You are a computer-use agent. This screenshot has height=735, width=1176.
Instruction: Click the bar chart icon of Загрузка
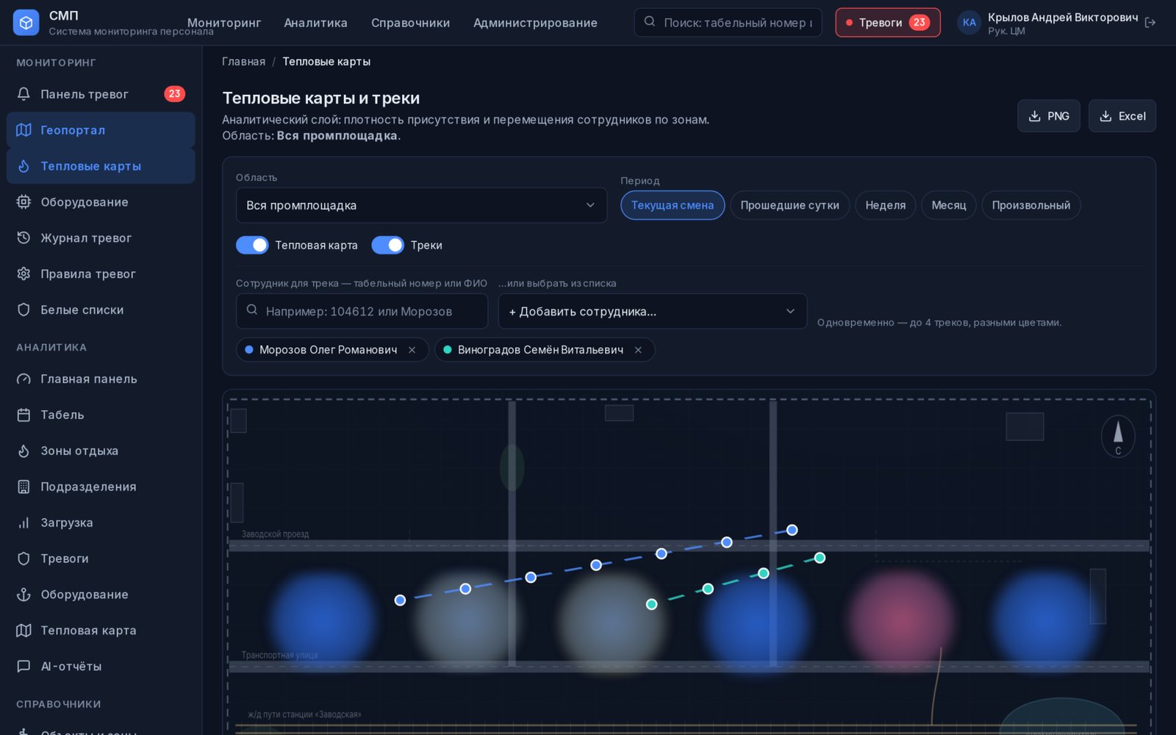pyautogui.click(x=24, y=523)
